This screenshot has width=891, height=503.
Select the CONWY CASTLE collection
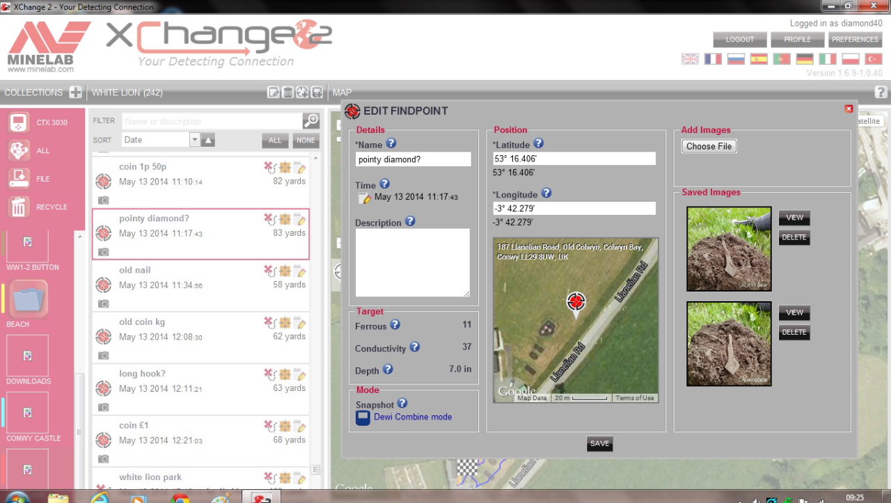28,413
